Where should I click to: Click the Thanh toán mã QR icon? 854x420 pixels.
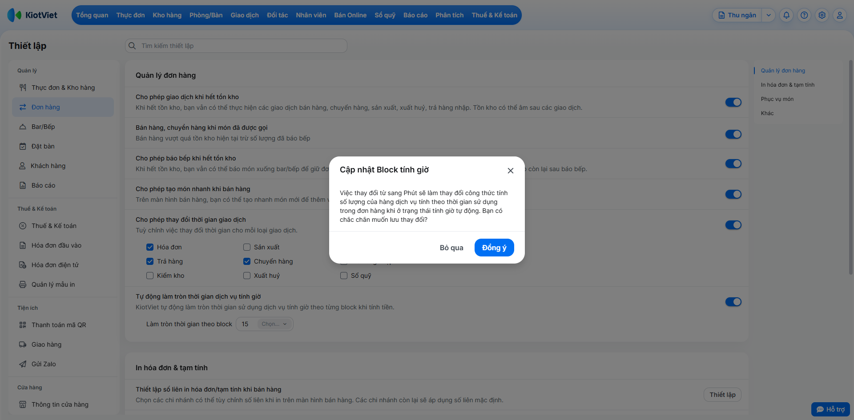(23, 325)
